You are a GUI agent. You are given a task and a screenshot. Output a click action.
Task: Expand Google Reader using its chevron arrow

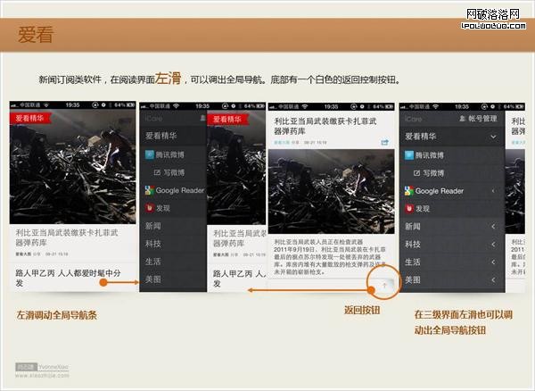[x=493, y=191]
